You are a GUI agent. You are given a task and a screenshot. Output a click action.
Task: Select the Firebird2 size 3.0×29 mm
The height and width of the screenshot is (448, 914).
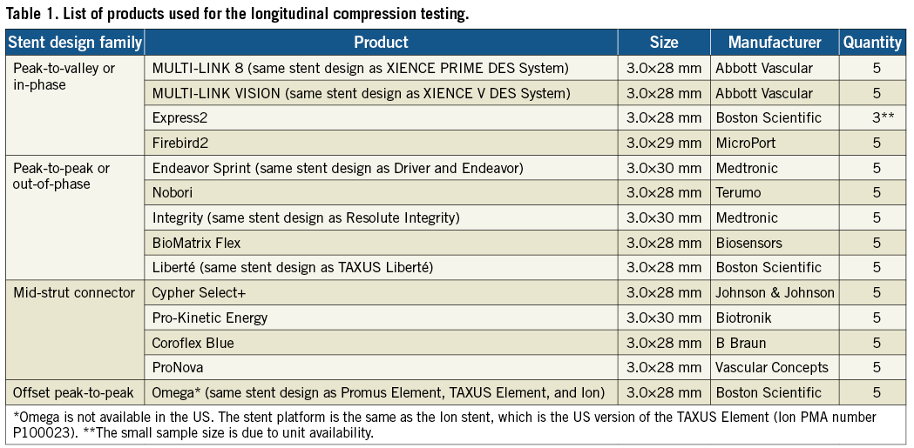tap(663, 143)
